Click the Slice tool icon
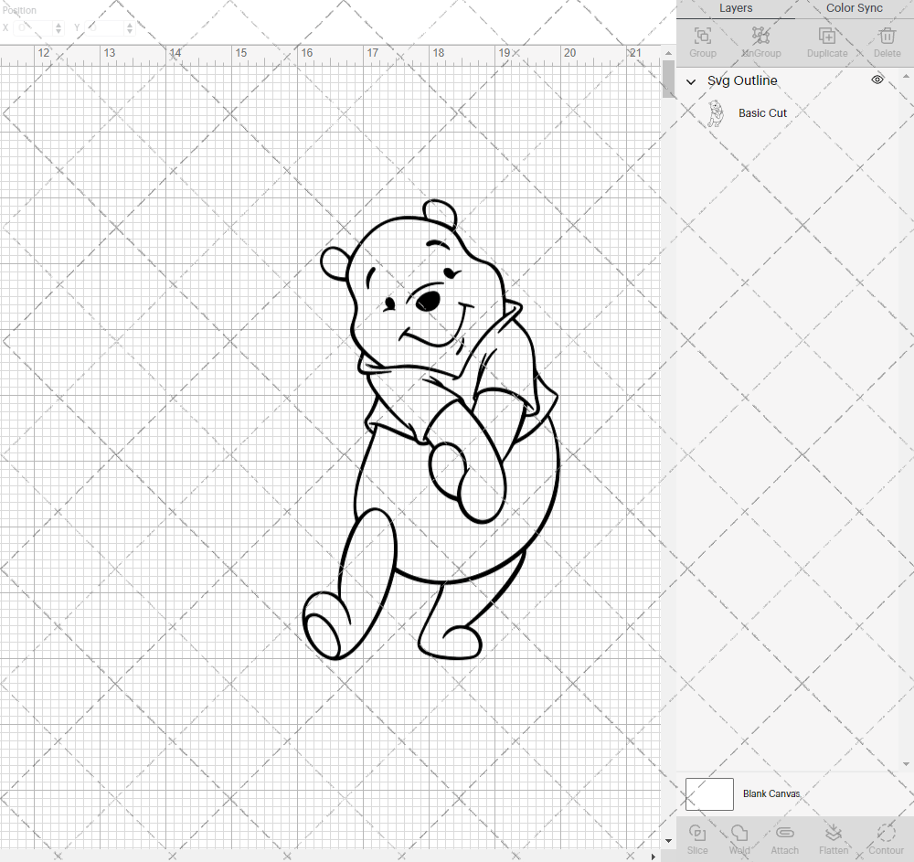 click(x=697, y=833)
